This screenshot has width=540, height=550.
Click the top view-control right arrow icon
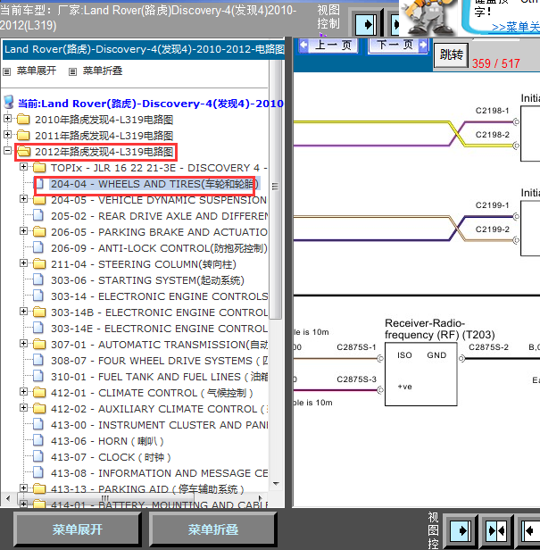(x=367, y=25)
